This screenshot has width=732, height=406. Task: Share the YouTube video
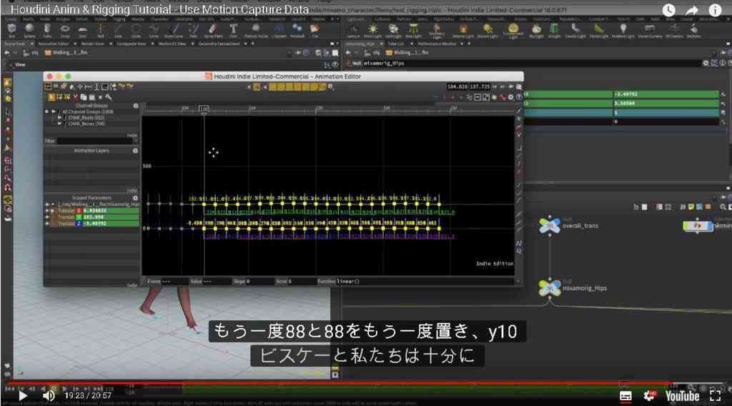(x=692, y=10)
